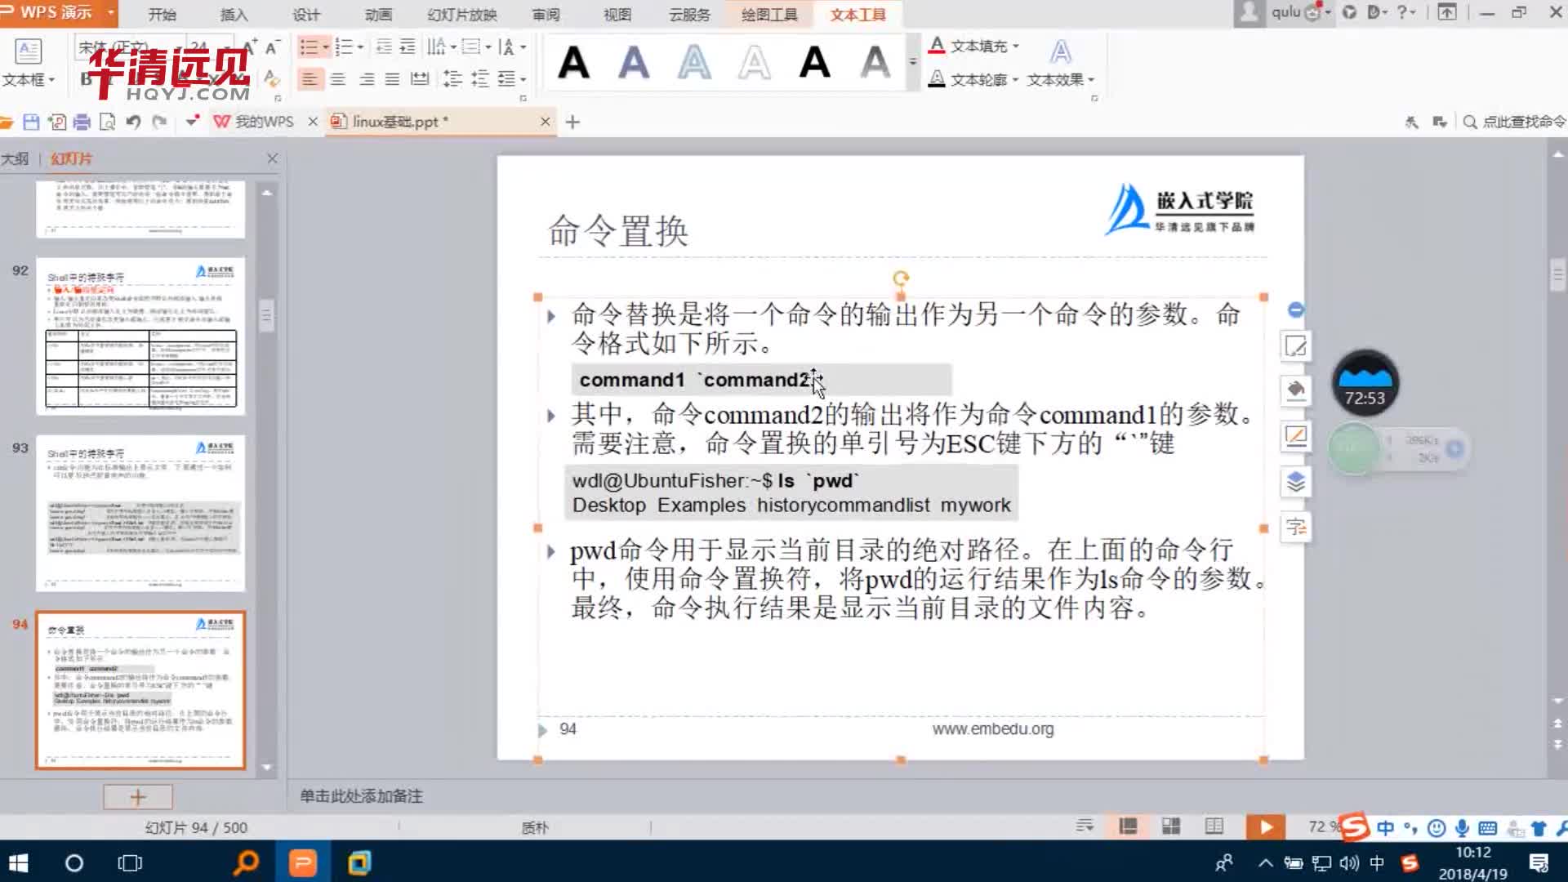This screenshot has height=882, width=1568.
Task: Click the decrease font size icon
Action: click(x=273, y=47)
